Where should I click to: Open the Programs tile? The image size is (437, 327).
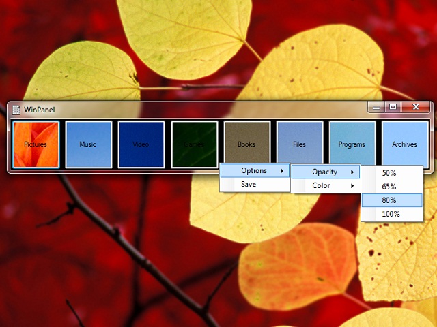(x=352, y=142)
